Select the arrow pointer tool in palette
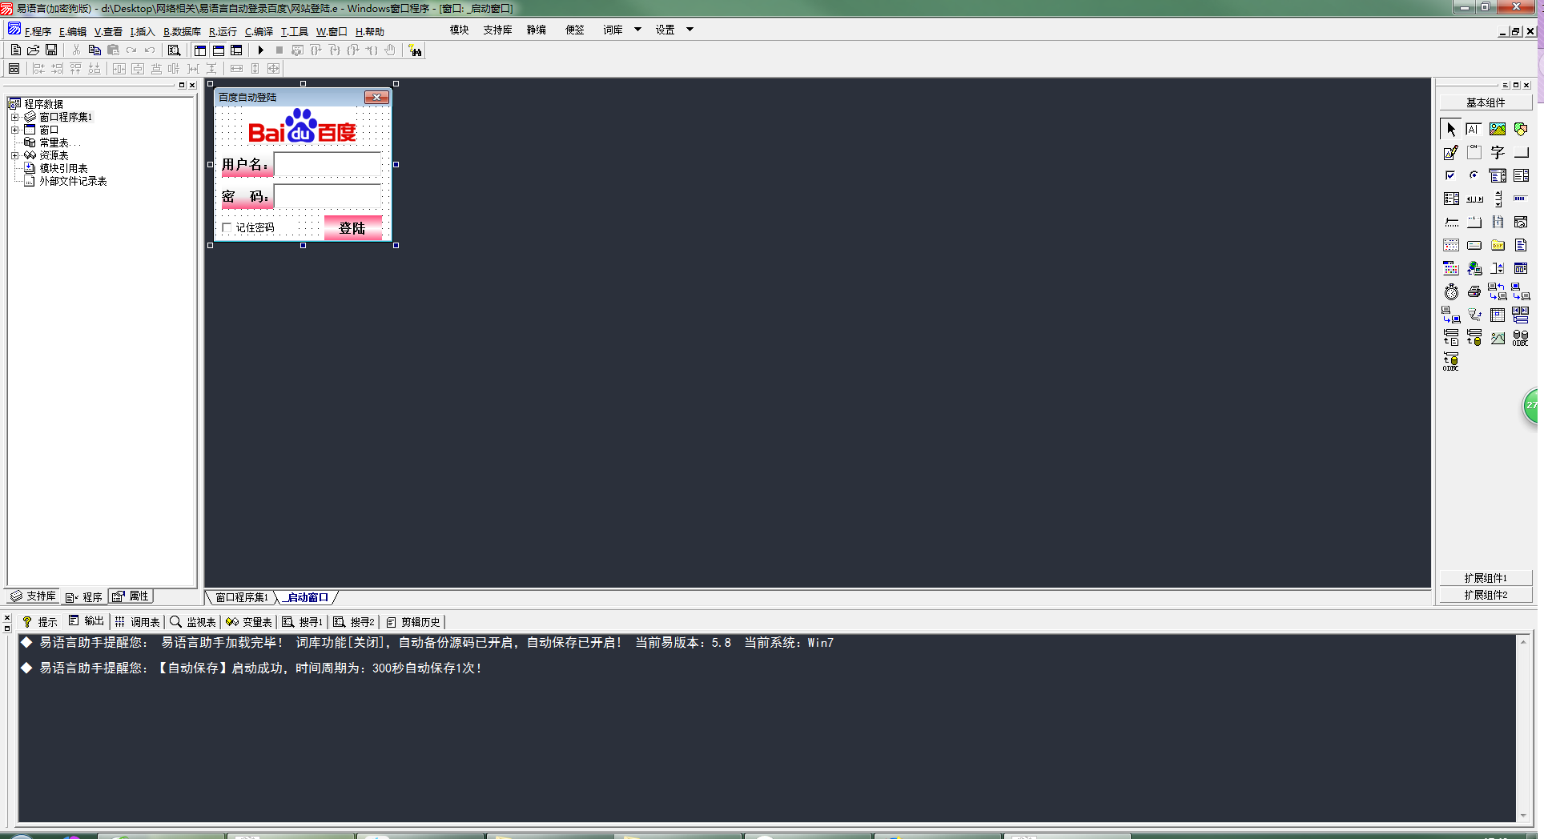The width and height of the screenshot is (1544, 839). tap(1451, 129)
